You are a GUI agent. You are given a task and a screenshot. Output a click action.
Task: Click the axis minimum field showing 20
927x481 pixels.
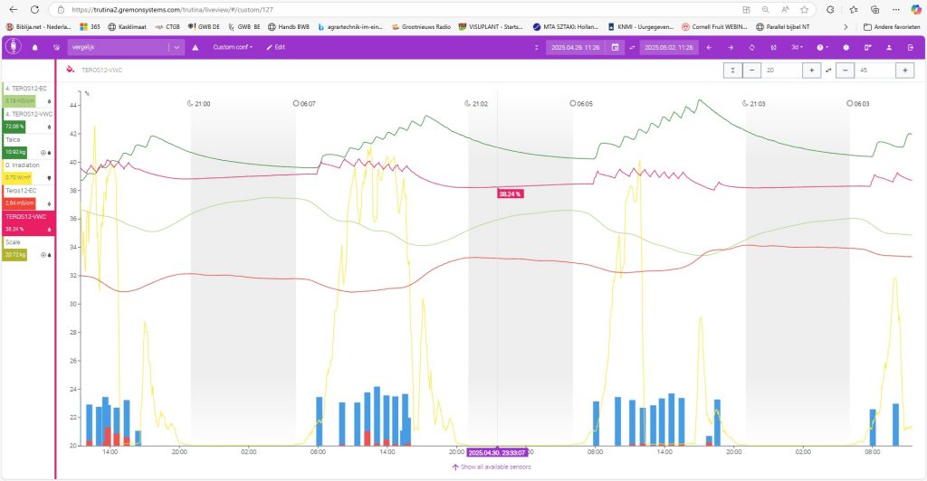(781, 71)
